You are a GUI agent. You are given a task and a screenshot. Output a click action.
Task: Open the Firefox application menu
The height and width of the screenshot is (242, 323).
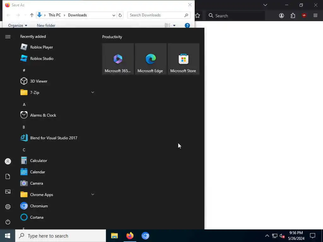click(315, 16)
